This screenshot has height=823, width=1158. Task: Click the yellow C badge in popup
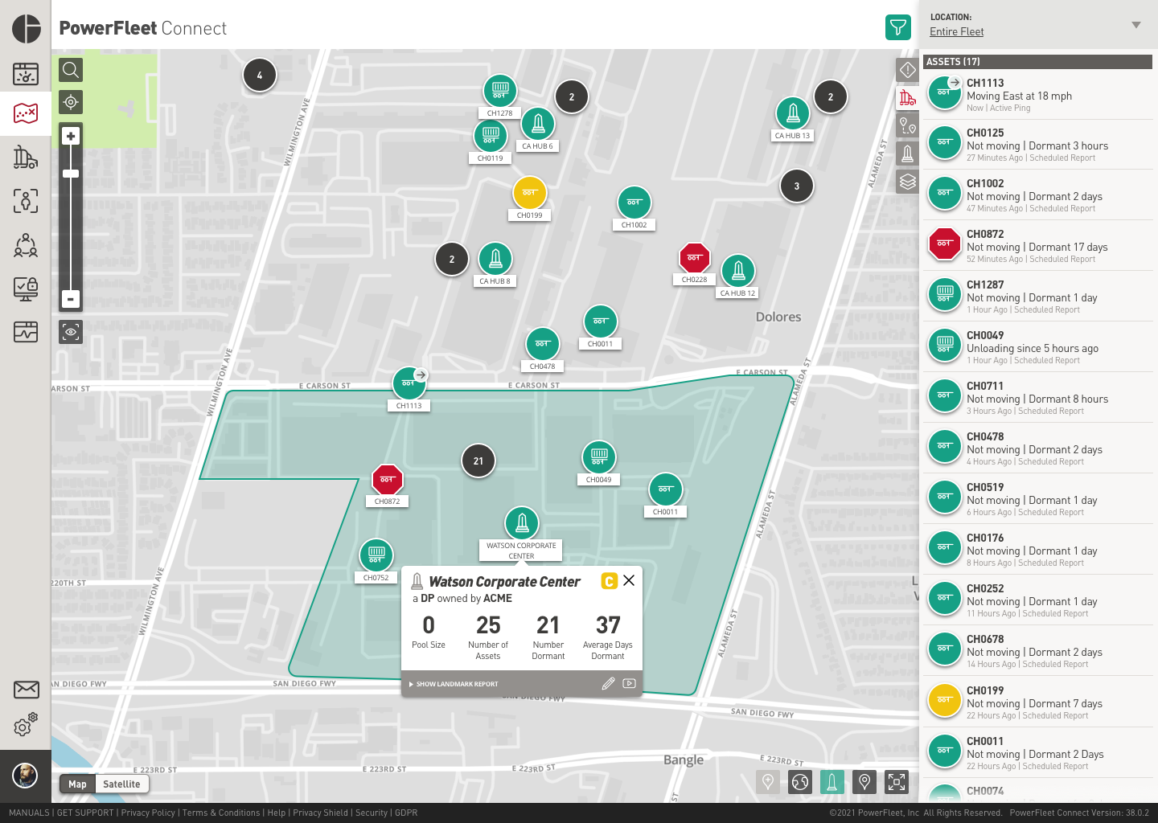tap(609, 581)
